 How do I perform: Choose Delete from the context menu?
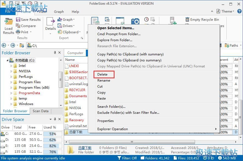[x=103, y=74]
